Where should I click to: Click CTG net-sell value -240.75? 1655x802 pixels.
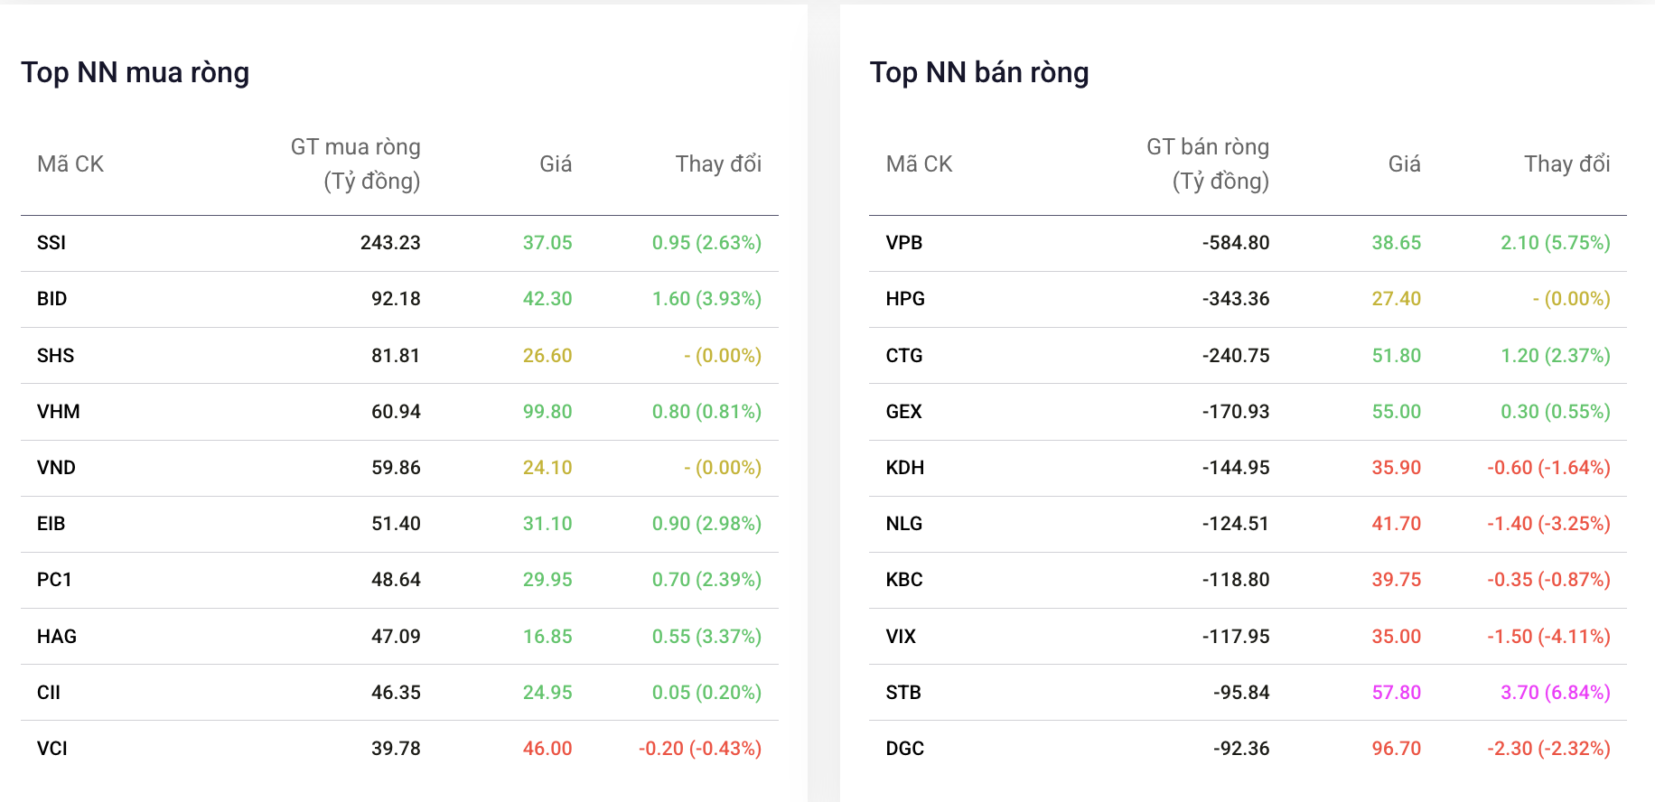[1236, 356]
